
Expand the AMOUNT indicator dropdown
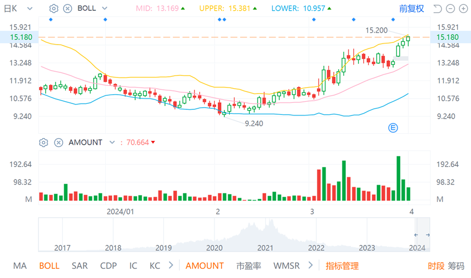tap(112, 143)
